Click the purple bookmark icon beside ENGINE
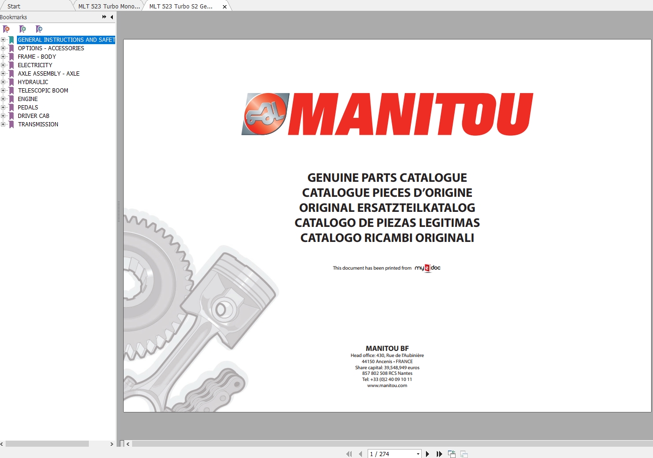 tap(11, 99)
